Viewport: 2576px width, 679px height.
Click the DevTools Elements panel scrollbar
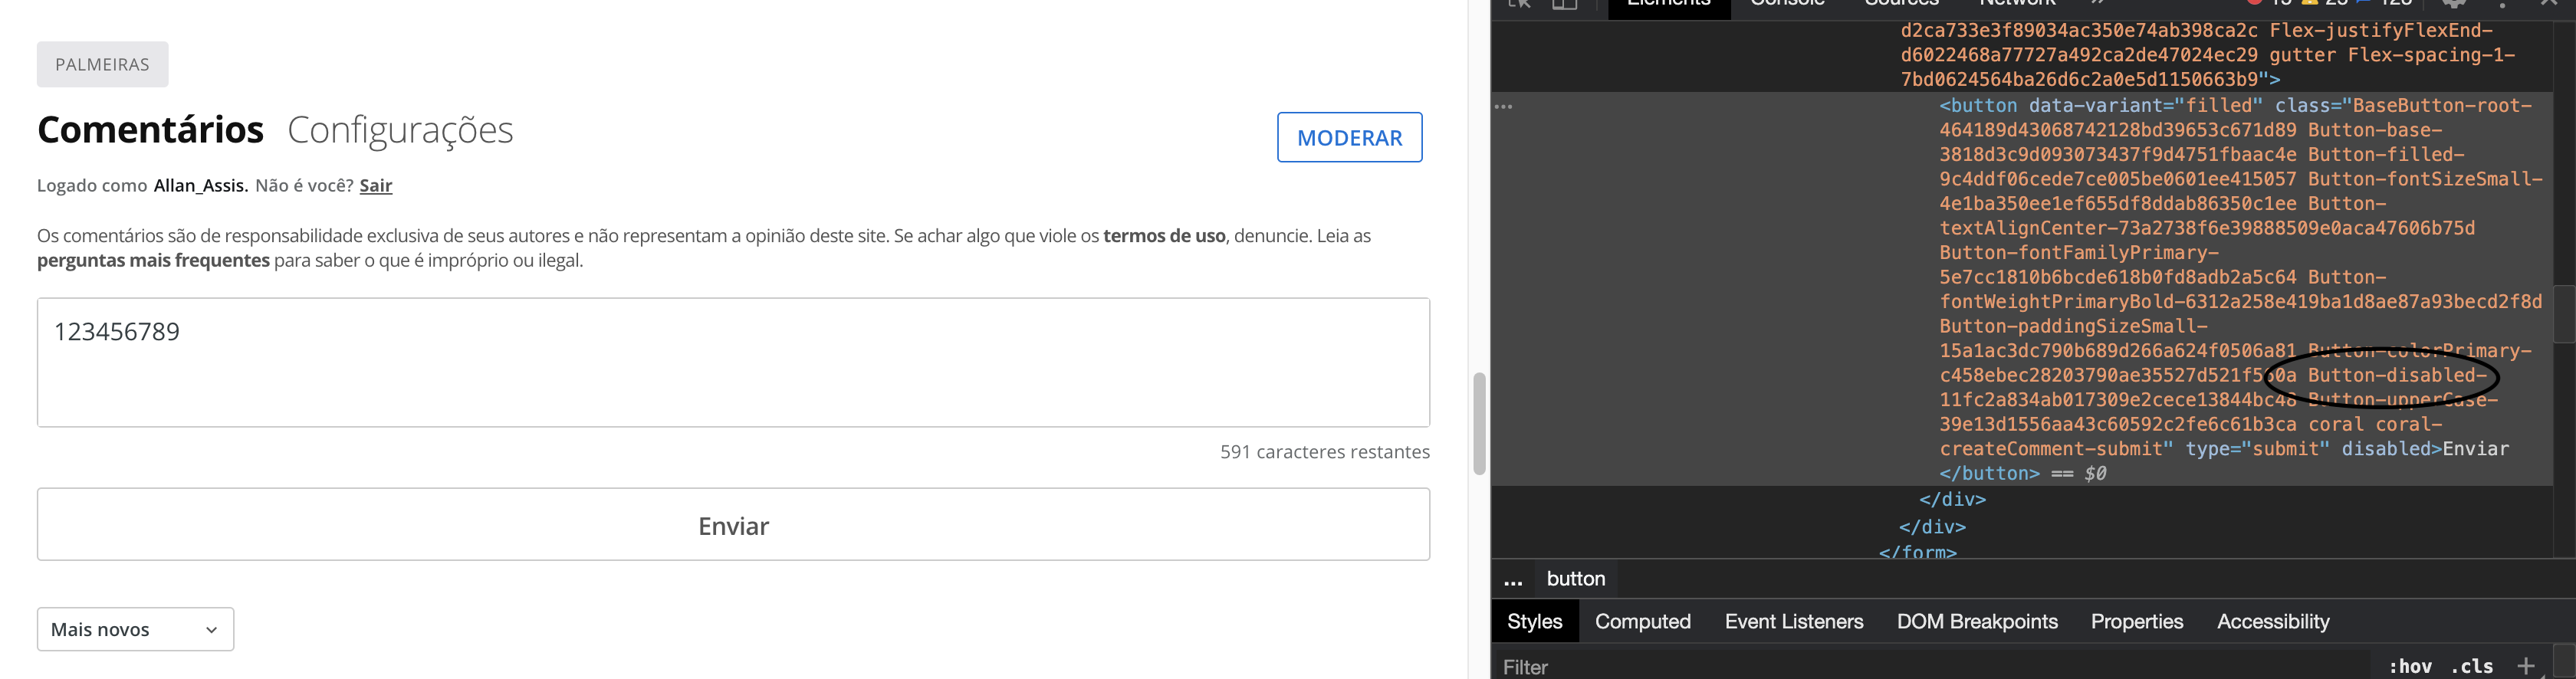tap(2564, 314)
